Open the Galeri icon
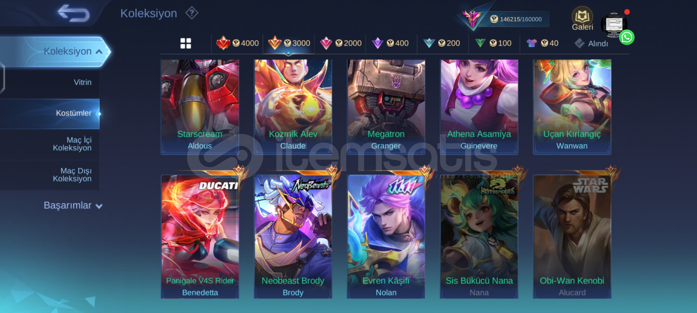 [582, 19]
